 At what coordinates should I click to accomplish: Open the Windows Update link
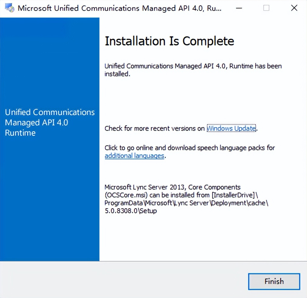point(231,128)
